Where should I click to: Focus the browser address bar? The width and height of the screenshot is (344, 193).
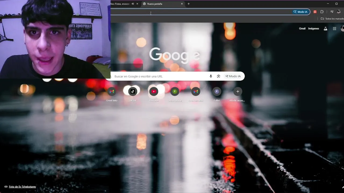coord(202,12)
